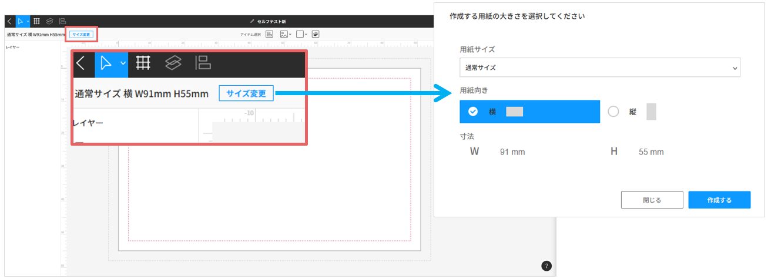Click the 55 mm height value

click(651, 152)
